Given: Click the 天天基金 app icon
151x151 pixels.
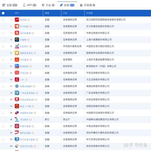Looking at the screenshot, I should click(x=17, y=59).
